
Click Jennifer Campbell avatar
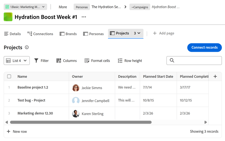click(76, 101)
